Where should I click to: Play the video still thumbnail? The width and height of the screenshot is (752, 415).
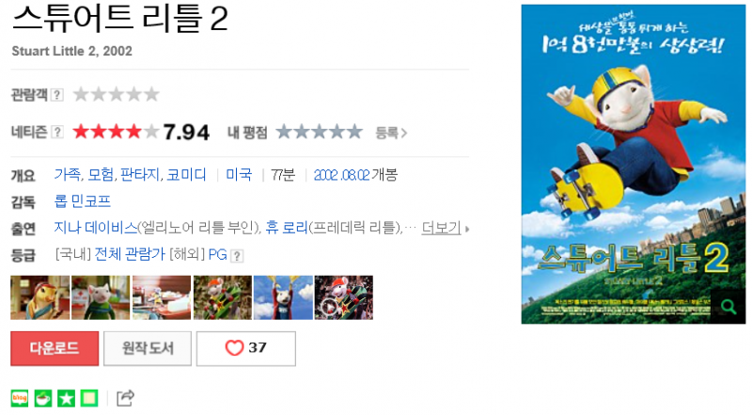pyautogui.click(x=344, y=297)
